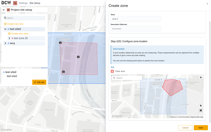Open the user avatar in the top bar

(15, 3)
